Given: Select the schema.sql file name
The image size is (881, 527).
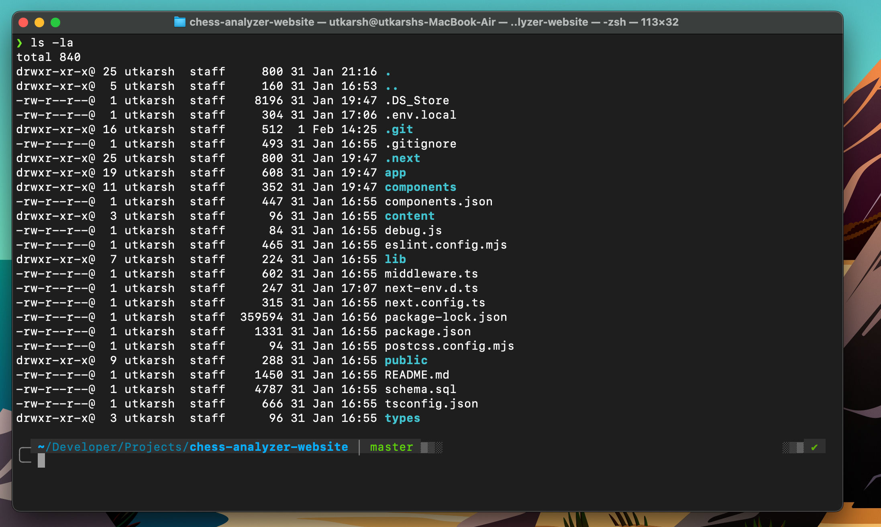Looking at the screenshot, I should (420, 389).
